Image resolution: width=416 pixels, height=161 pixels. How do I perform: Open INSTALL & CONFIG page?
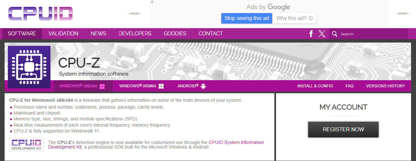(x=315, y=86)
